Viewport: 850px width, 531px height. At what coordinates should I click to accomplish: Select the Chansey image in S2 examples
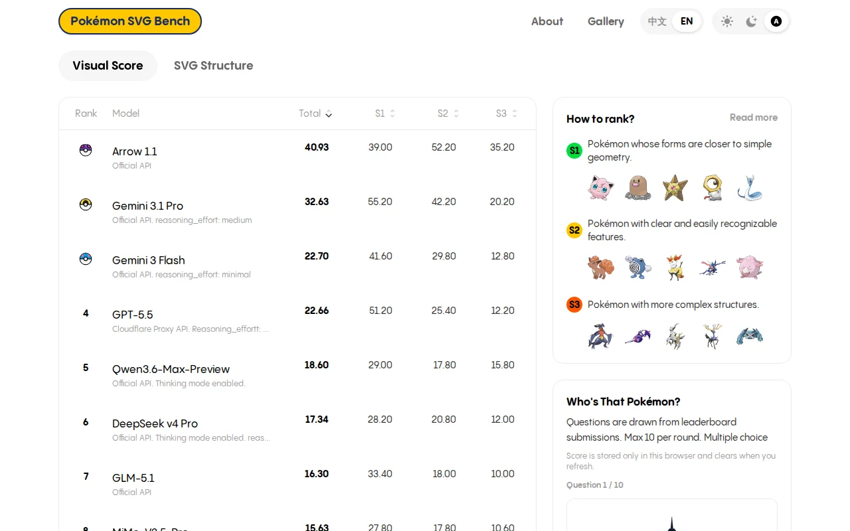click(750, 267)
